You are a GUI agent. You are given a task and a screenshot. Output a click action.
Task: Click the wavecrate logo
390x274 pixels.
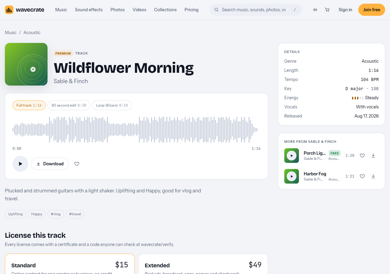[x=24, y=10]
